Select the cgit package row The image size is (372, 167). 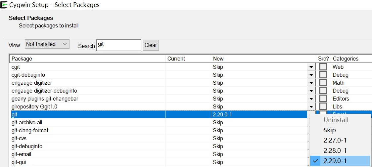tap(191, 67)
